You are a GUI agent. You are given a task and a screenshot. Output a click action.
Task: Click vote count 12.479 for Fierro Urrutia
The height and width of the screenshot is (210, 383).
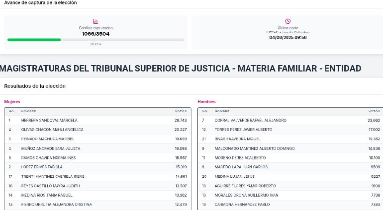[181, 205]
